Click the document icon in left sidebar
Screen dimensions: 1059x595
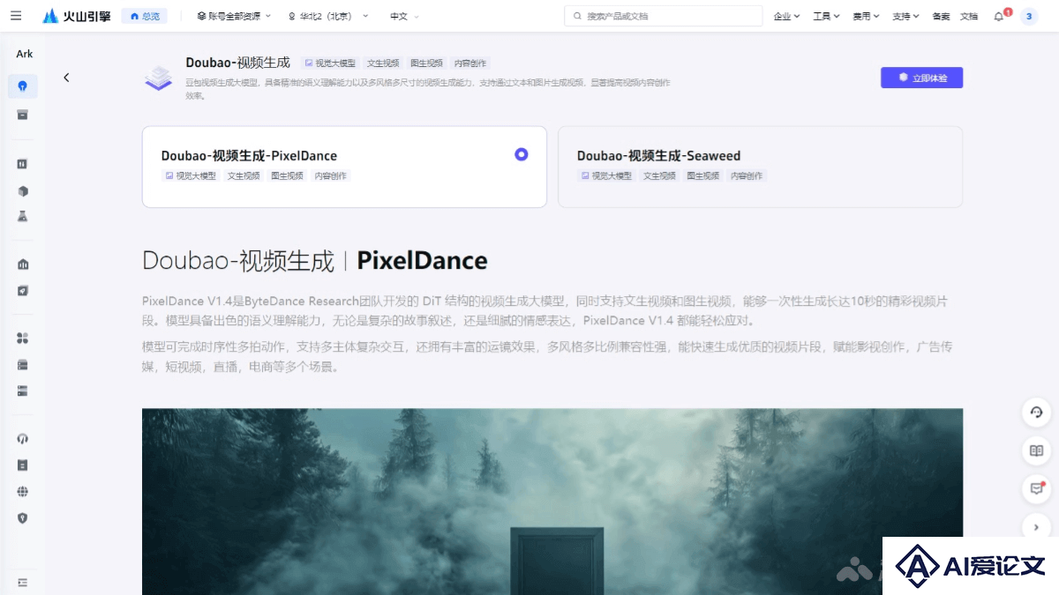tap(23, 465)
